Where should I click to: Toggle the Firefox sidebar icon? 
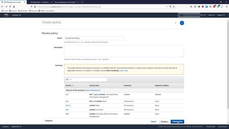click(x=195, y=6)
